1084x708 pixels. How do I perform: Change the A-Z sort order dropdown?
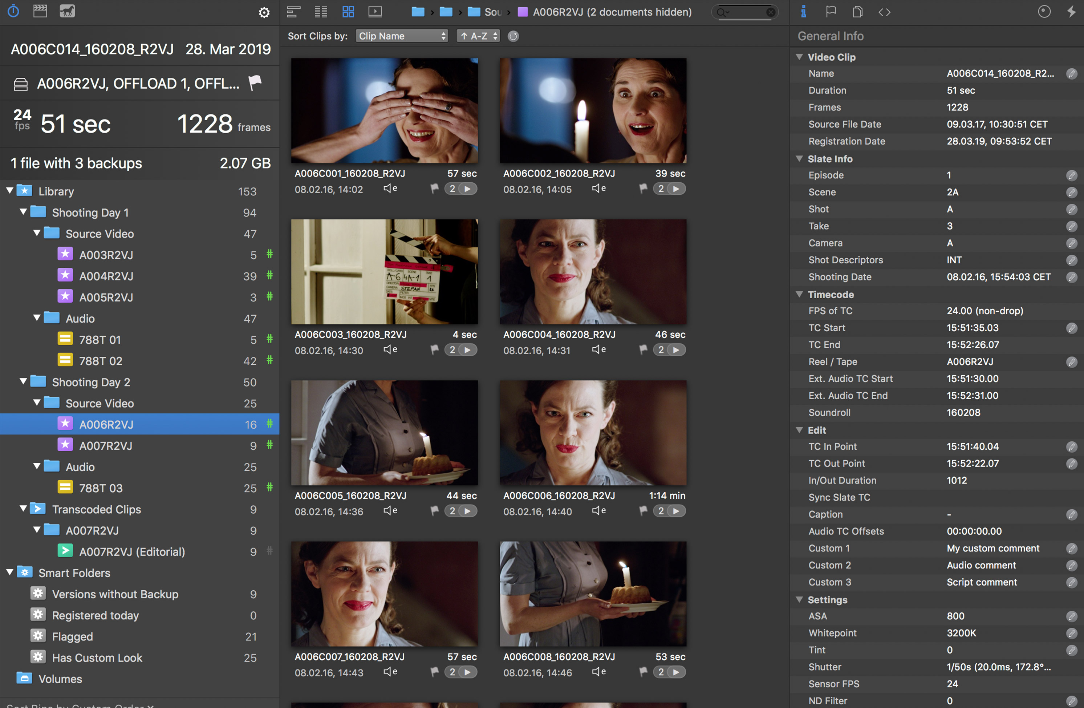tap(478, 36)
